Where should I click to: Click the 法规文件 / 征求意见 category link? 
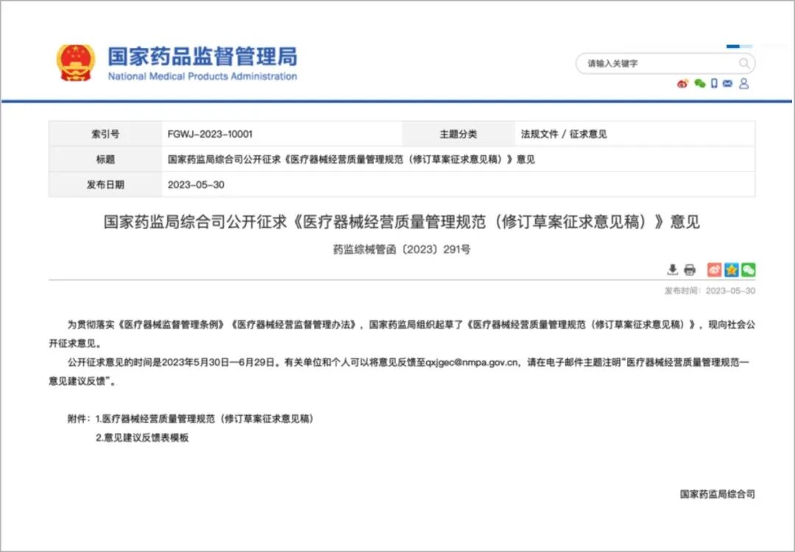[x=565, y=134]
